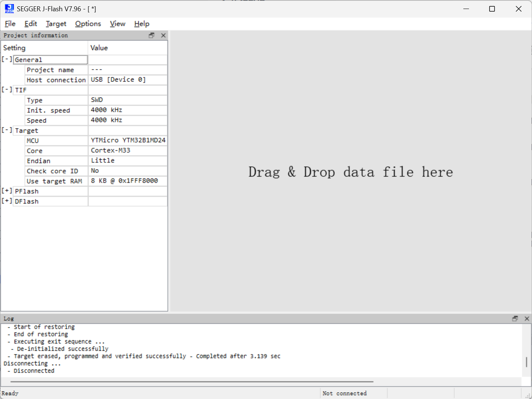
Task: Close the Project information panel
Action: tap(163, 35)
